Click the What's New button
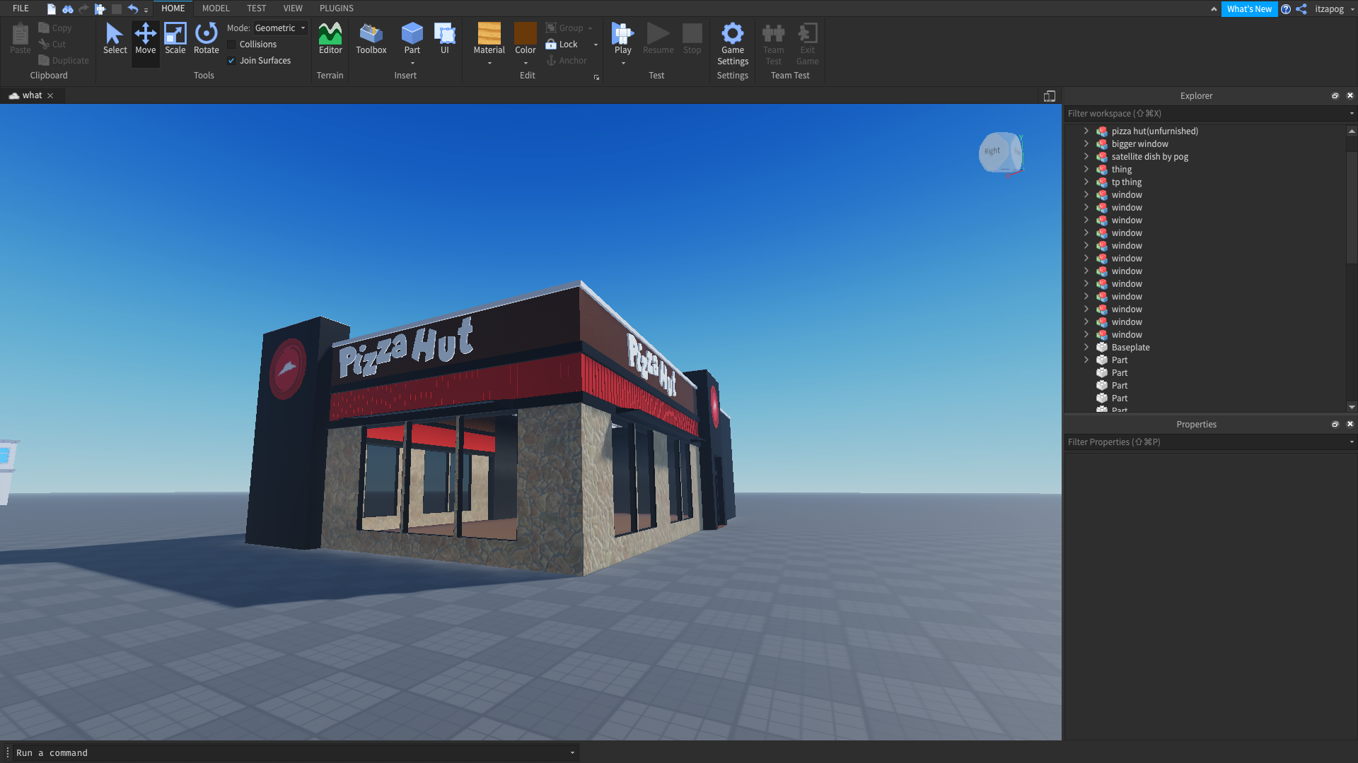 click(x=1248, y=9)
